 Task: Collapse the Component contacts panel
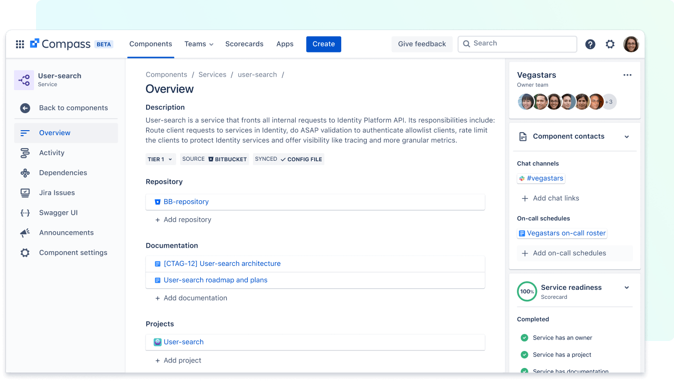[626, 136]
